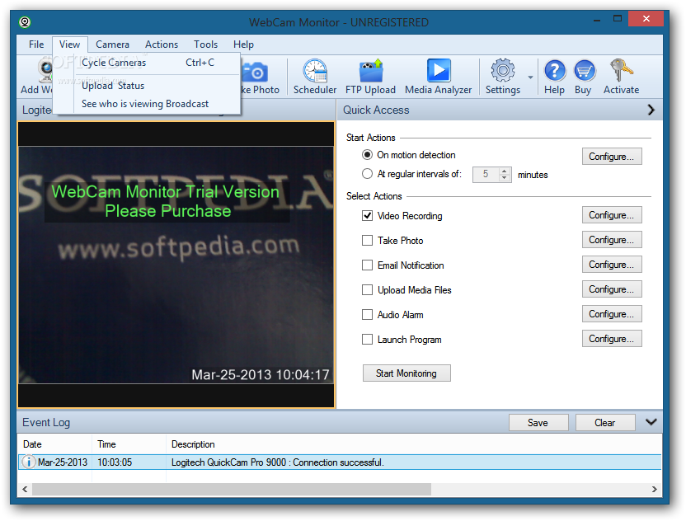686x521 pixels.
Task: Open the Scheduler clock icon
Action: [x=315, y=70]
